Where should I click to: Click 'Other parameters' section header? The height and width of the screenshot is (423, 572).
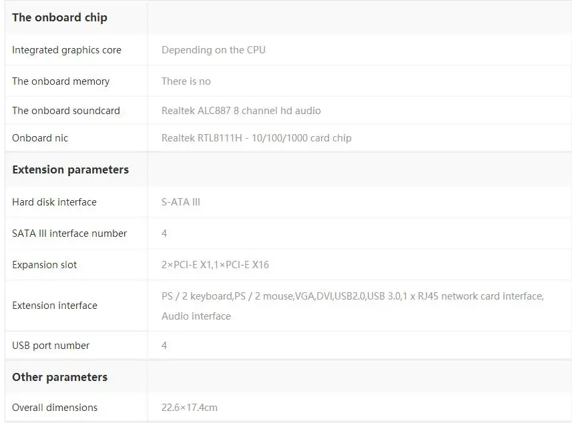point(59,377)
